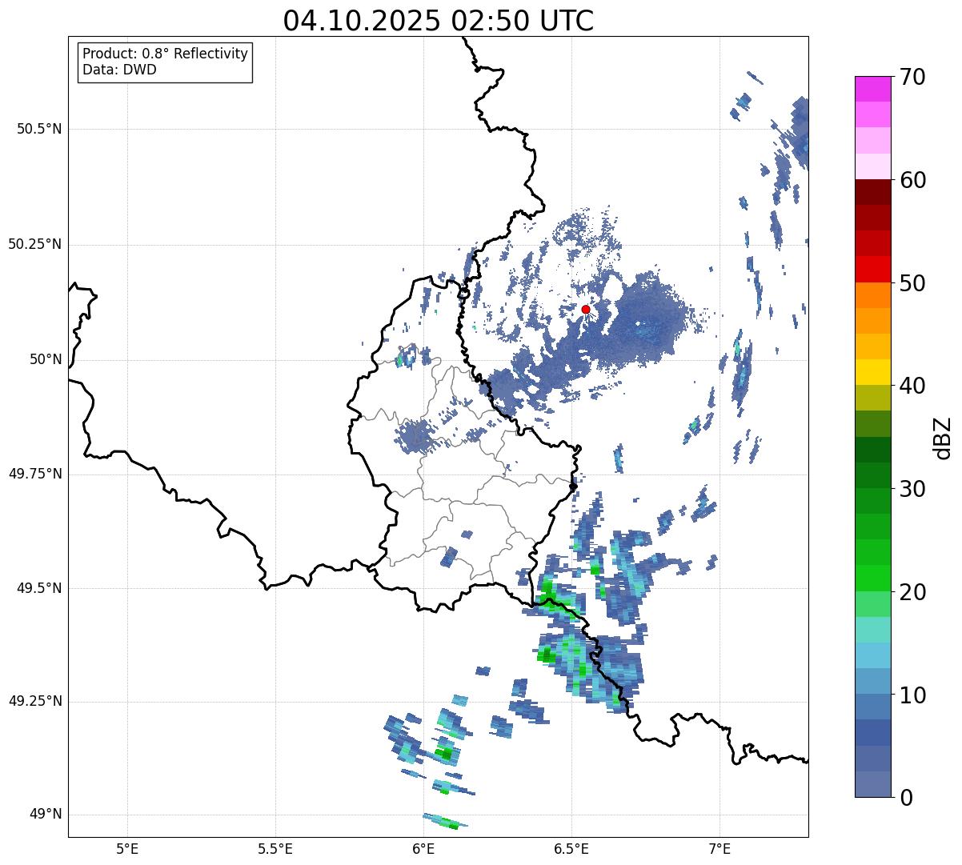Click the 50.25°N latitude tick label
Image resolution: width=962 pixels, height=865 pixels.
(34, 244)
